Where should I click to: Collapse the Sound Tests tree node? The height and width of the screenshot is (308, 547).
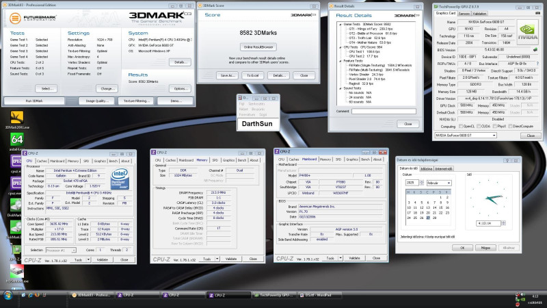(x=340, y=88)
